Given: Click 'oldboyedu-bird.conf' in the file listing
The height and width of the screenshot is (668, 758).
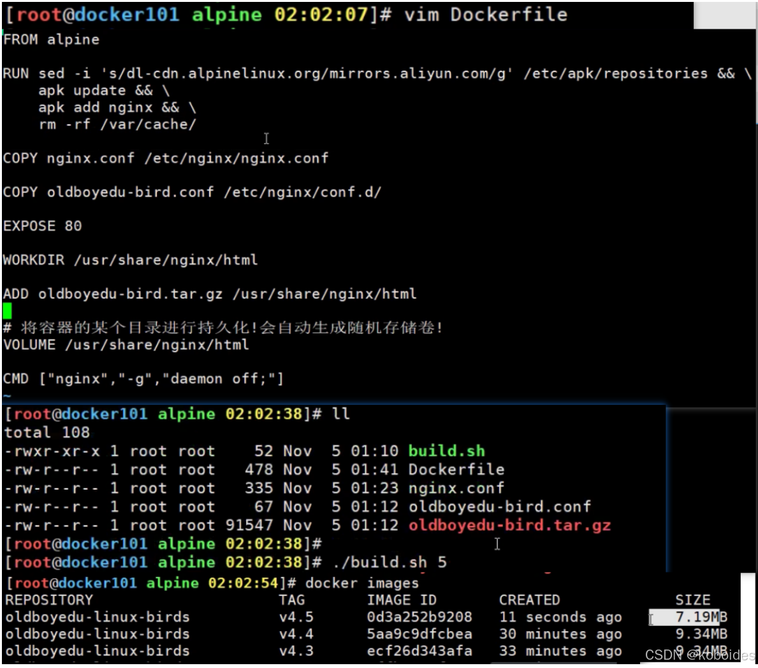Looking at the screenshot, I should pyautogui.click(x=500, y=506).
